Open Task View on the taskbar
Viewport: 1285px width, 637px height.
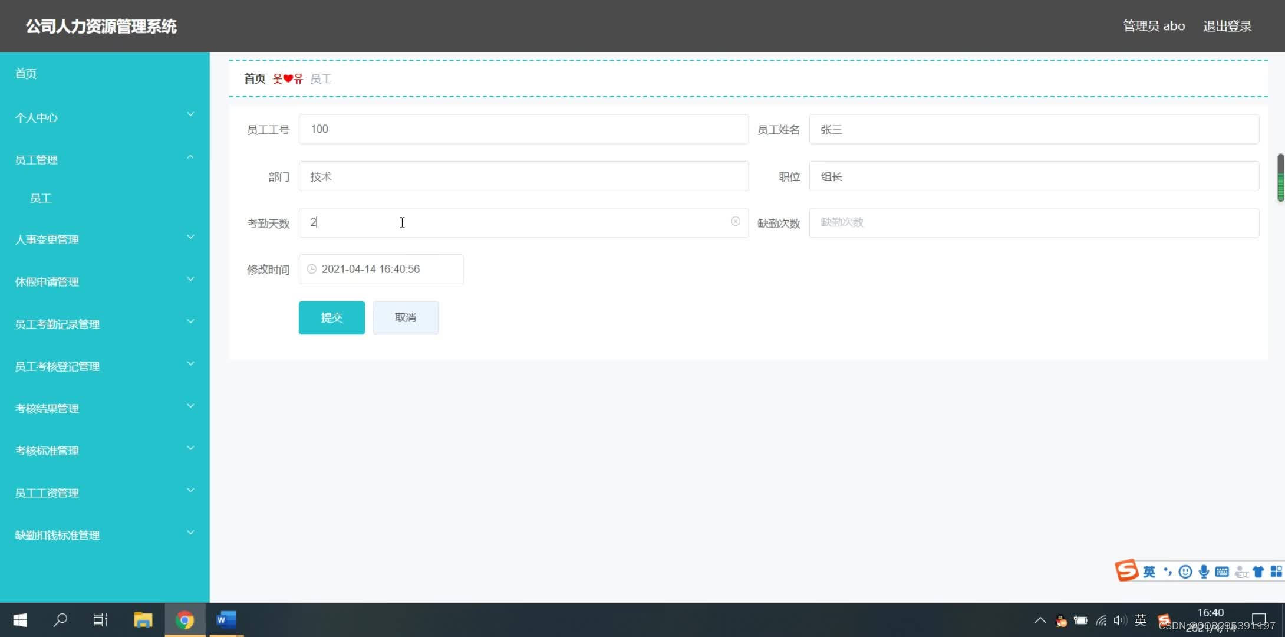click(x=101, y=620)
